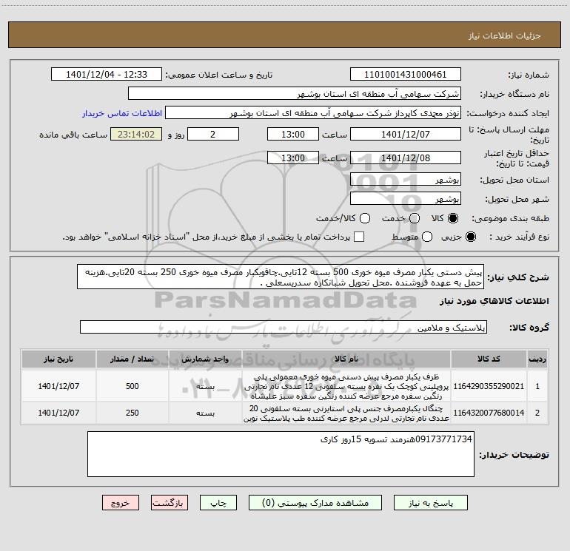The width and height of the screenshot is (570, 551).
Task: Select the کالا radio button
Action: [453, 218]
